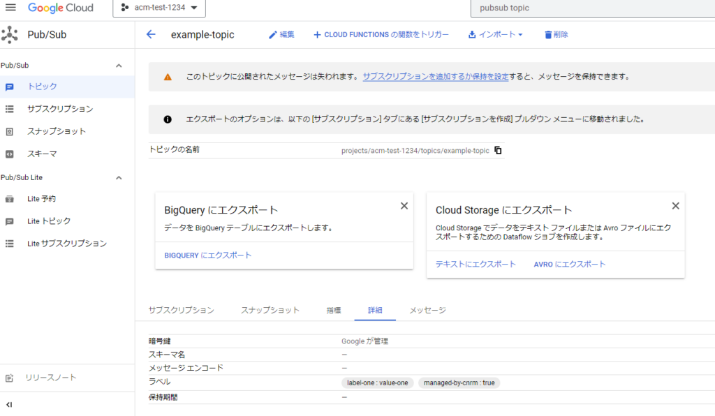Open スキーマ in the sidebar
Screen dimensions: 715x416
[42, 154]
